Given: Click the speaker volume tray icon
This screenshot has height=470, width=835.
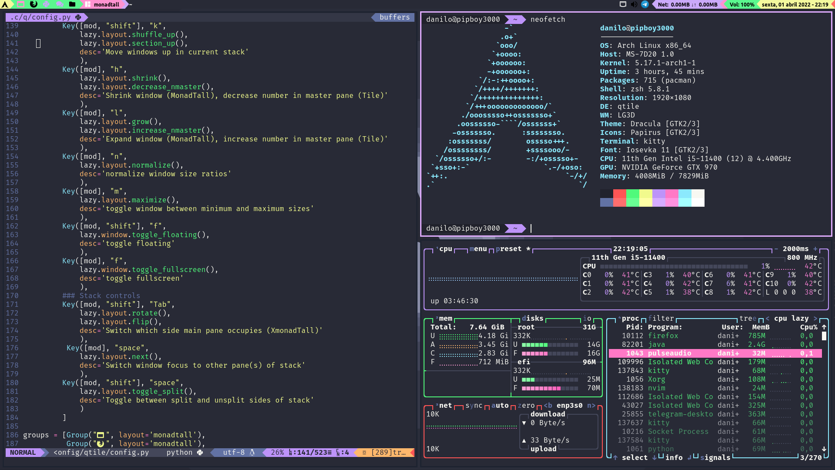Looking at the screenshot, I should 634,4.
